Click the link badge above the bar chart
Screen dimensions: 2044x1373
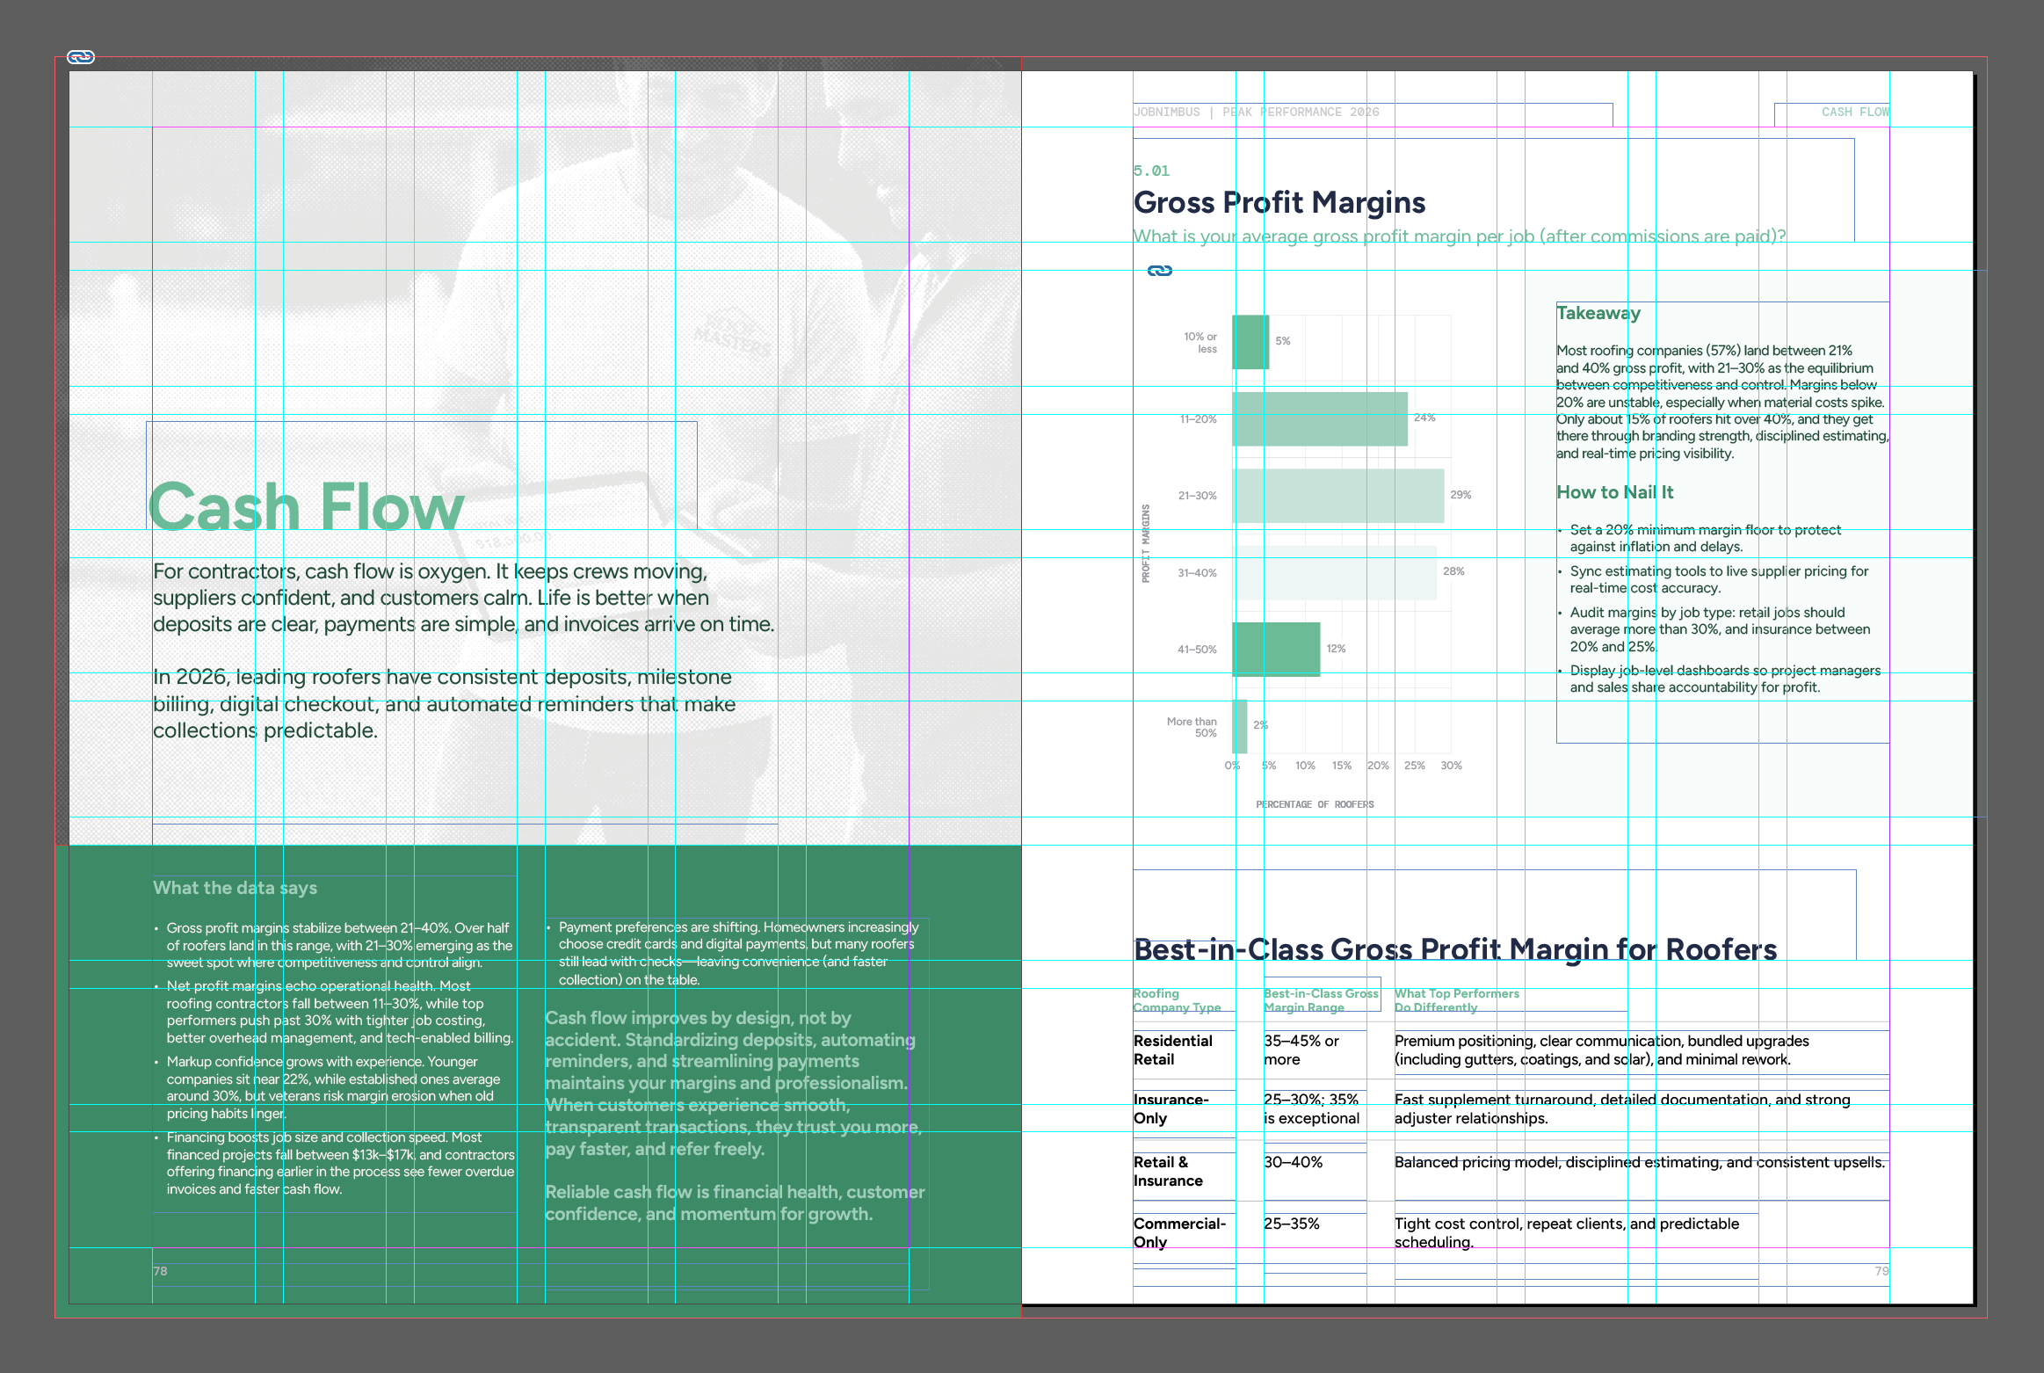[x=1159, y=271]
